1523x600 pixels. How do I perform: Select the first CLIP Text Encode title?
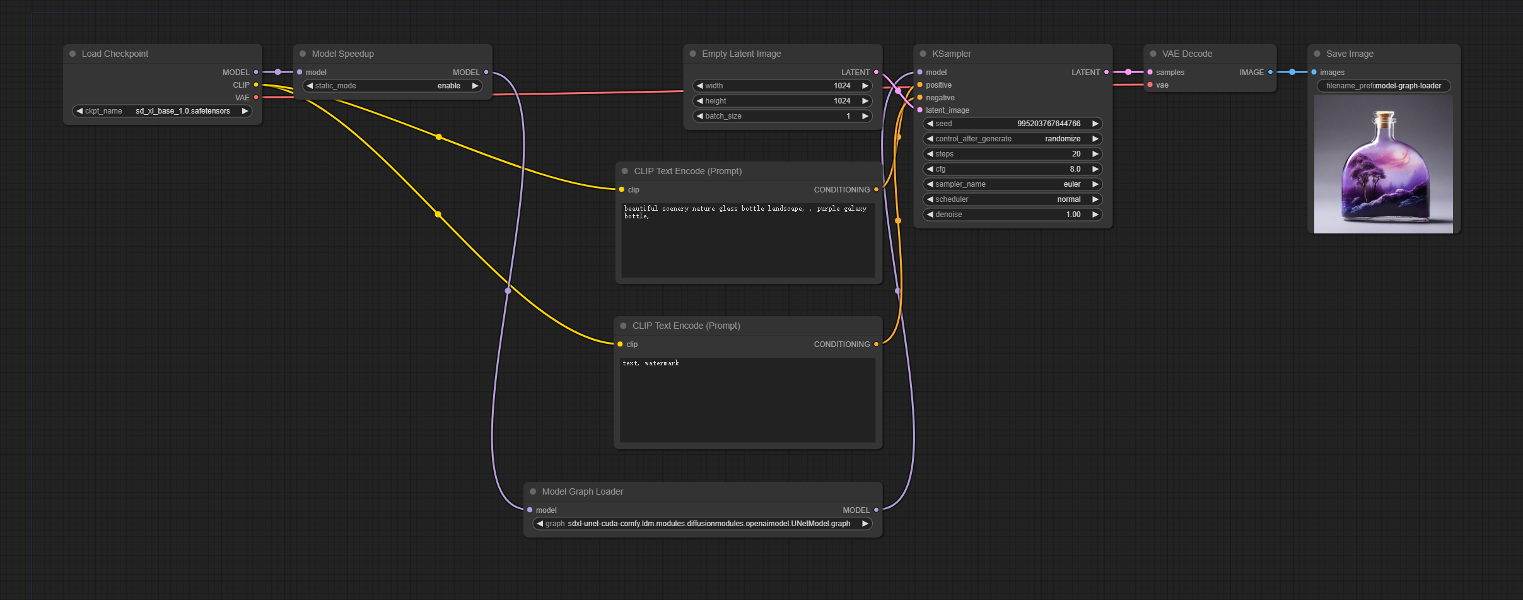[x=687, y=172]
